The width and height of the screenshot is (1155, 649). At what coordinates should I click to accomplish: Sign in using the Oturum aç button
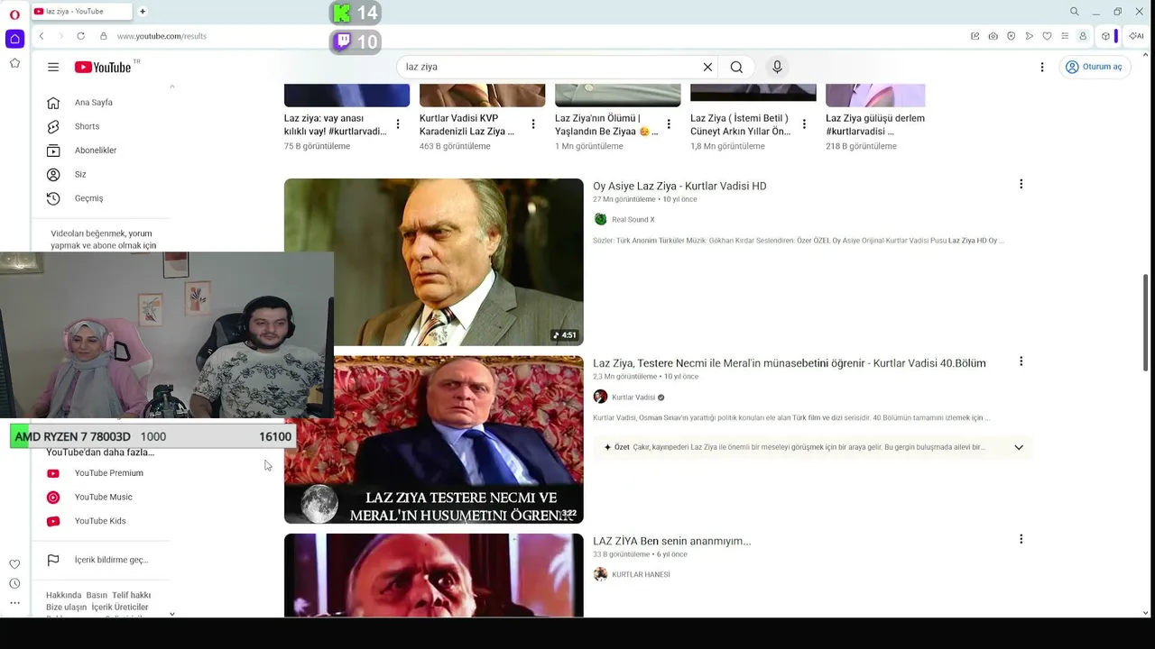(x=1095, y=67)
